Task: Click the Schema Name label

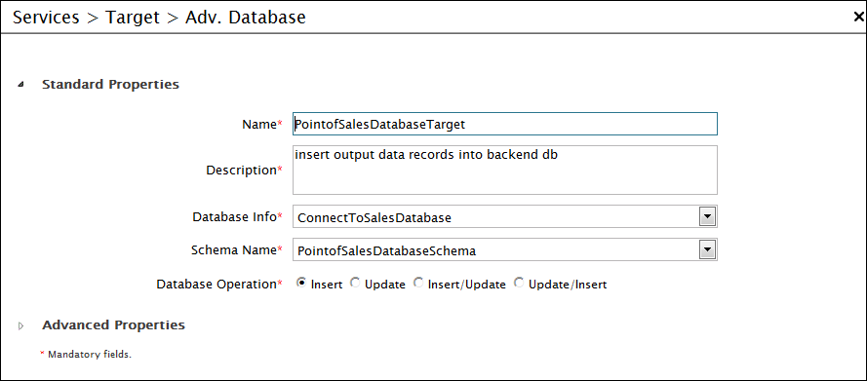Action: (237, 250)
